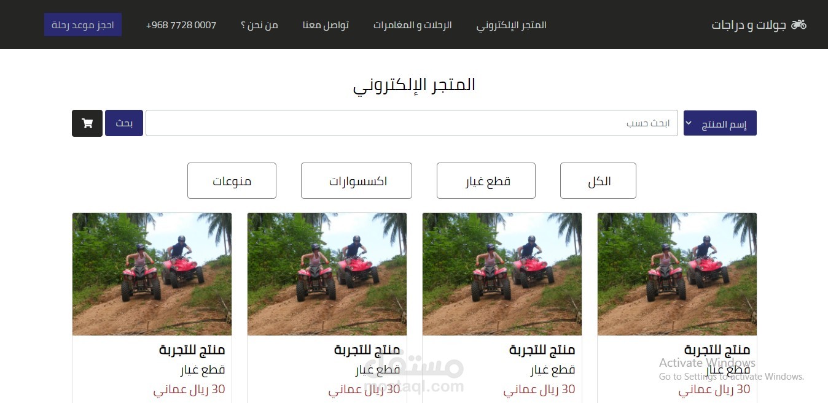Focus the ابحث حسب search field
This screenshot has width=828, height=403.
click(x=412, y=123)
